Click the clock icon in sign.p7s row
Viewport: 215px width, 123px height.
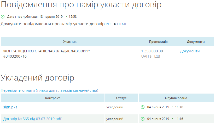[x=143, y=107]
